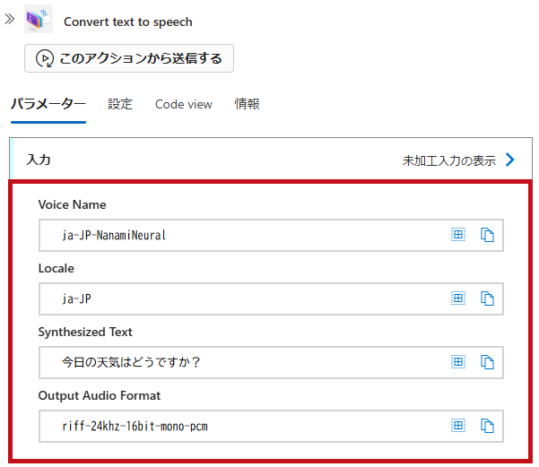This screenshot has height=467, width=539.
Task: Copy the Locale value
Action: (487, 298)
